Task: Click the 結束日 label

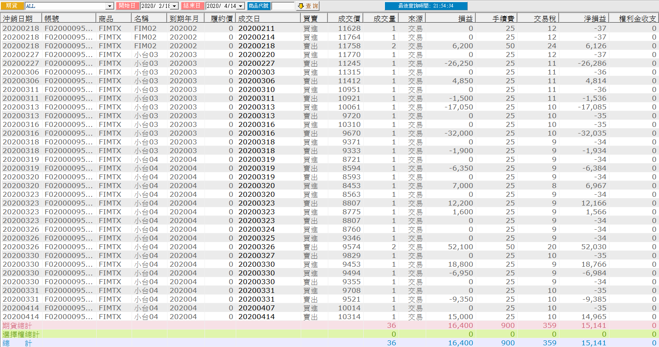Action: point(192,6)
